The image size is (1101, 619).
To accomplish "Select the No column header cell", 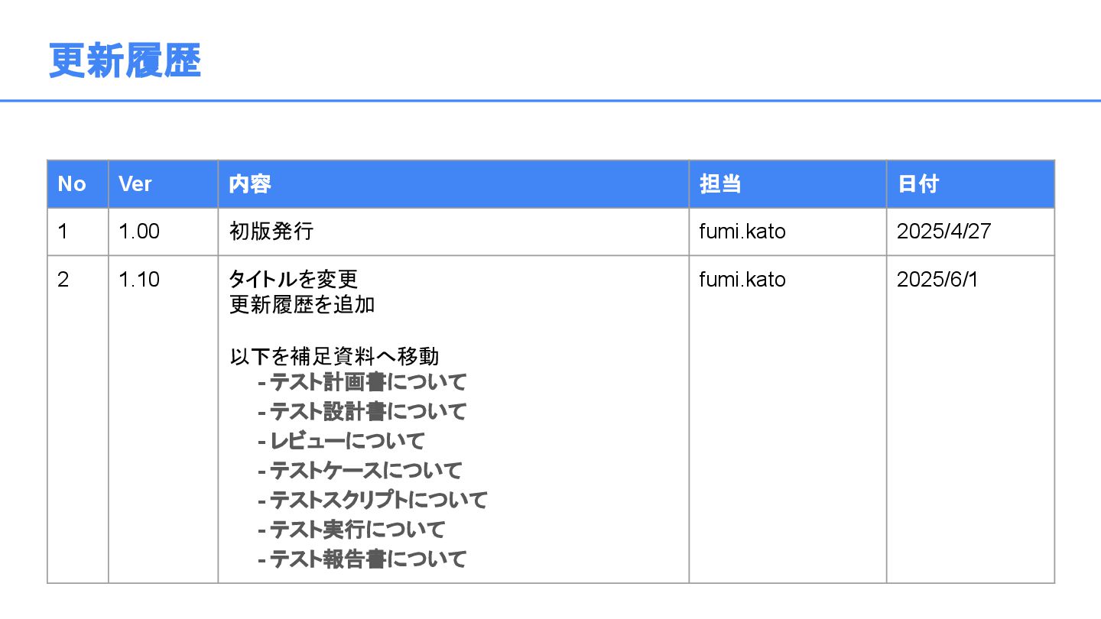I will coord(72,184).
